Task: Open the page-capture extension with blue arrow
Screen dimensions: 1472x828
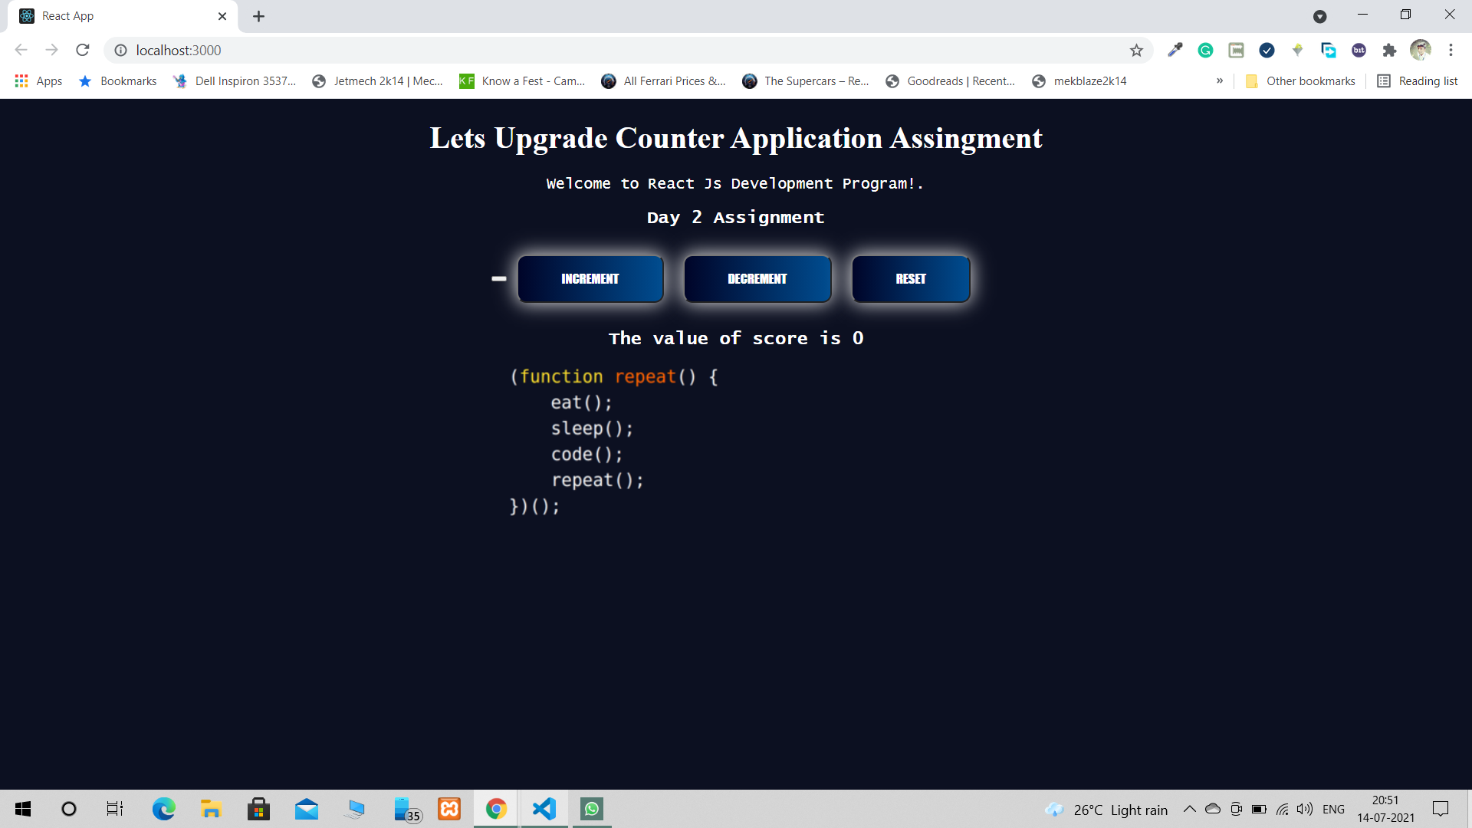Action: click(x=1329, y=50)
